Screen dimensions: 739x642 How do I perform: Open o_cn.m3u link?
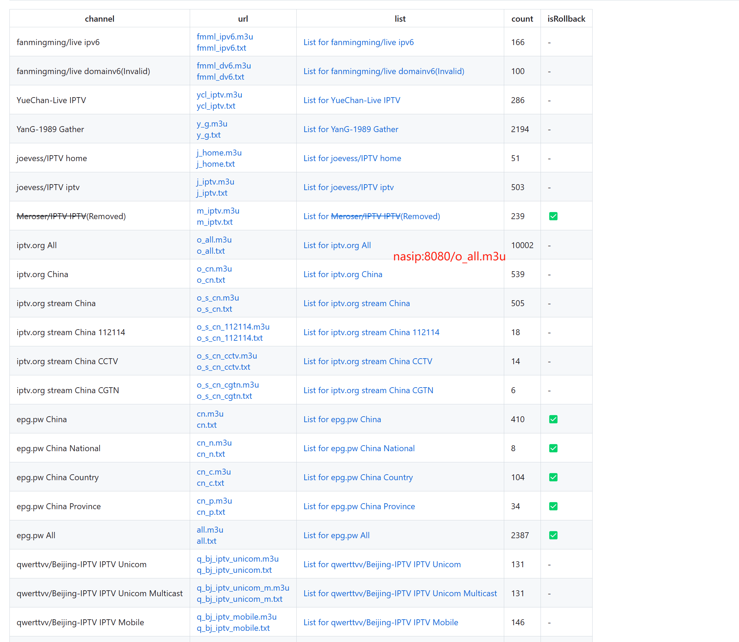214,269
